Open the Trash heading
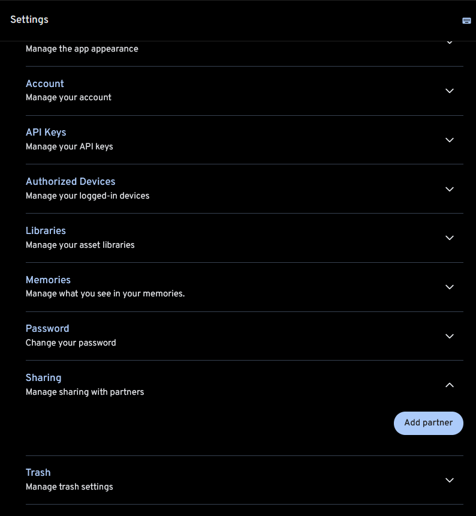This screenshot has height=516, width=476. pyautogui.click(x=38, y=473)
